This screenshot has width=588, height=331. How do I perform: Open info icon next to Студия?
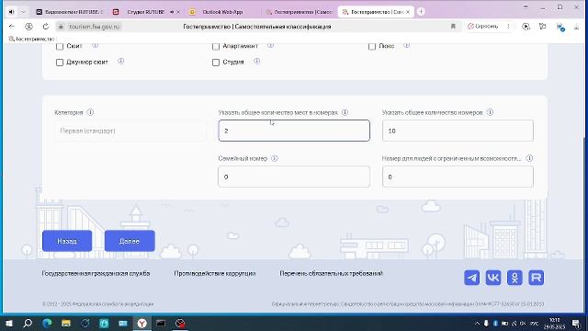pyautogui.click(x=256, y=61)
